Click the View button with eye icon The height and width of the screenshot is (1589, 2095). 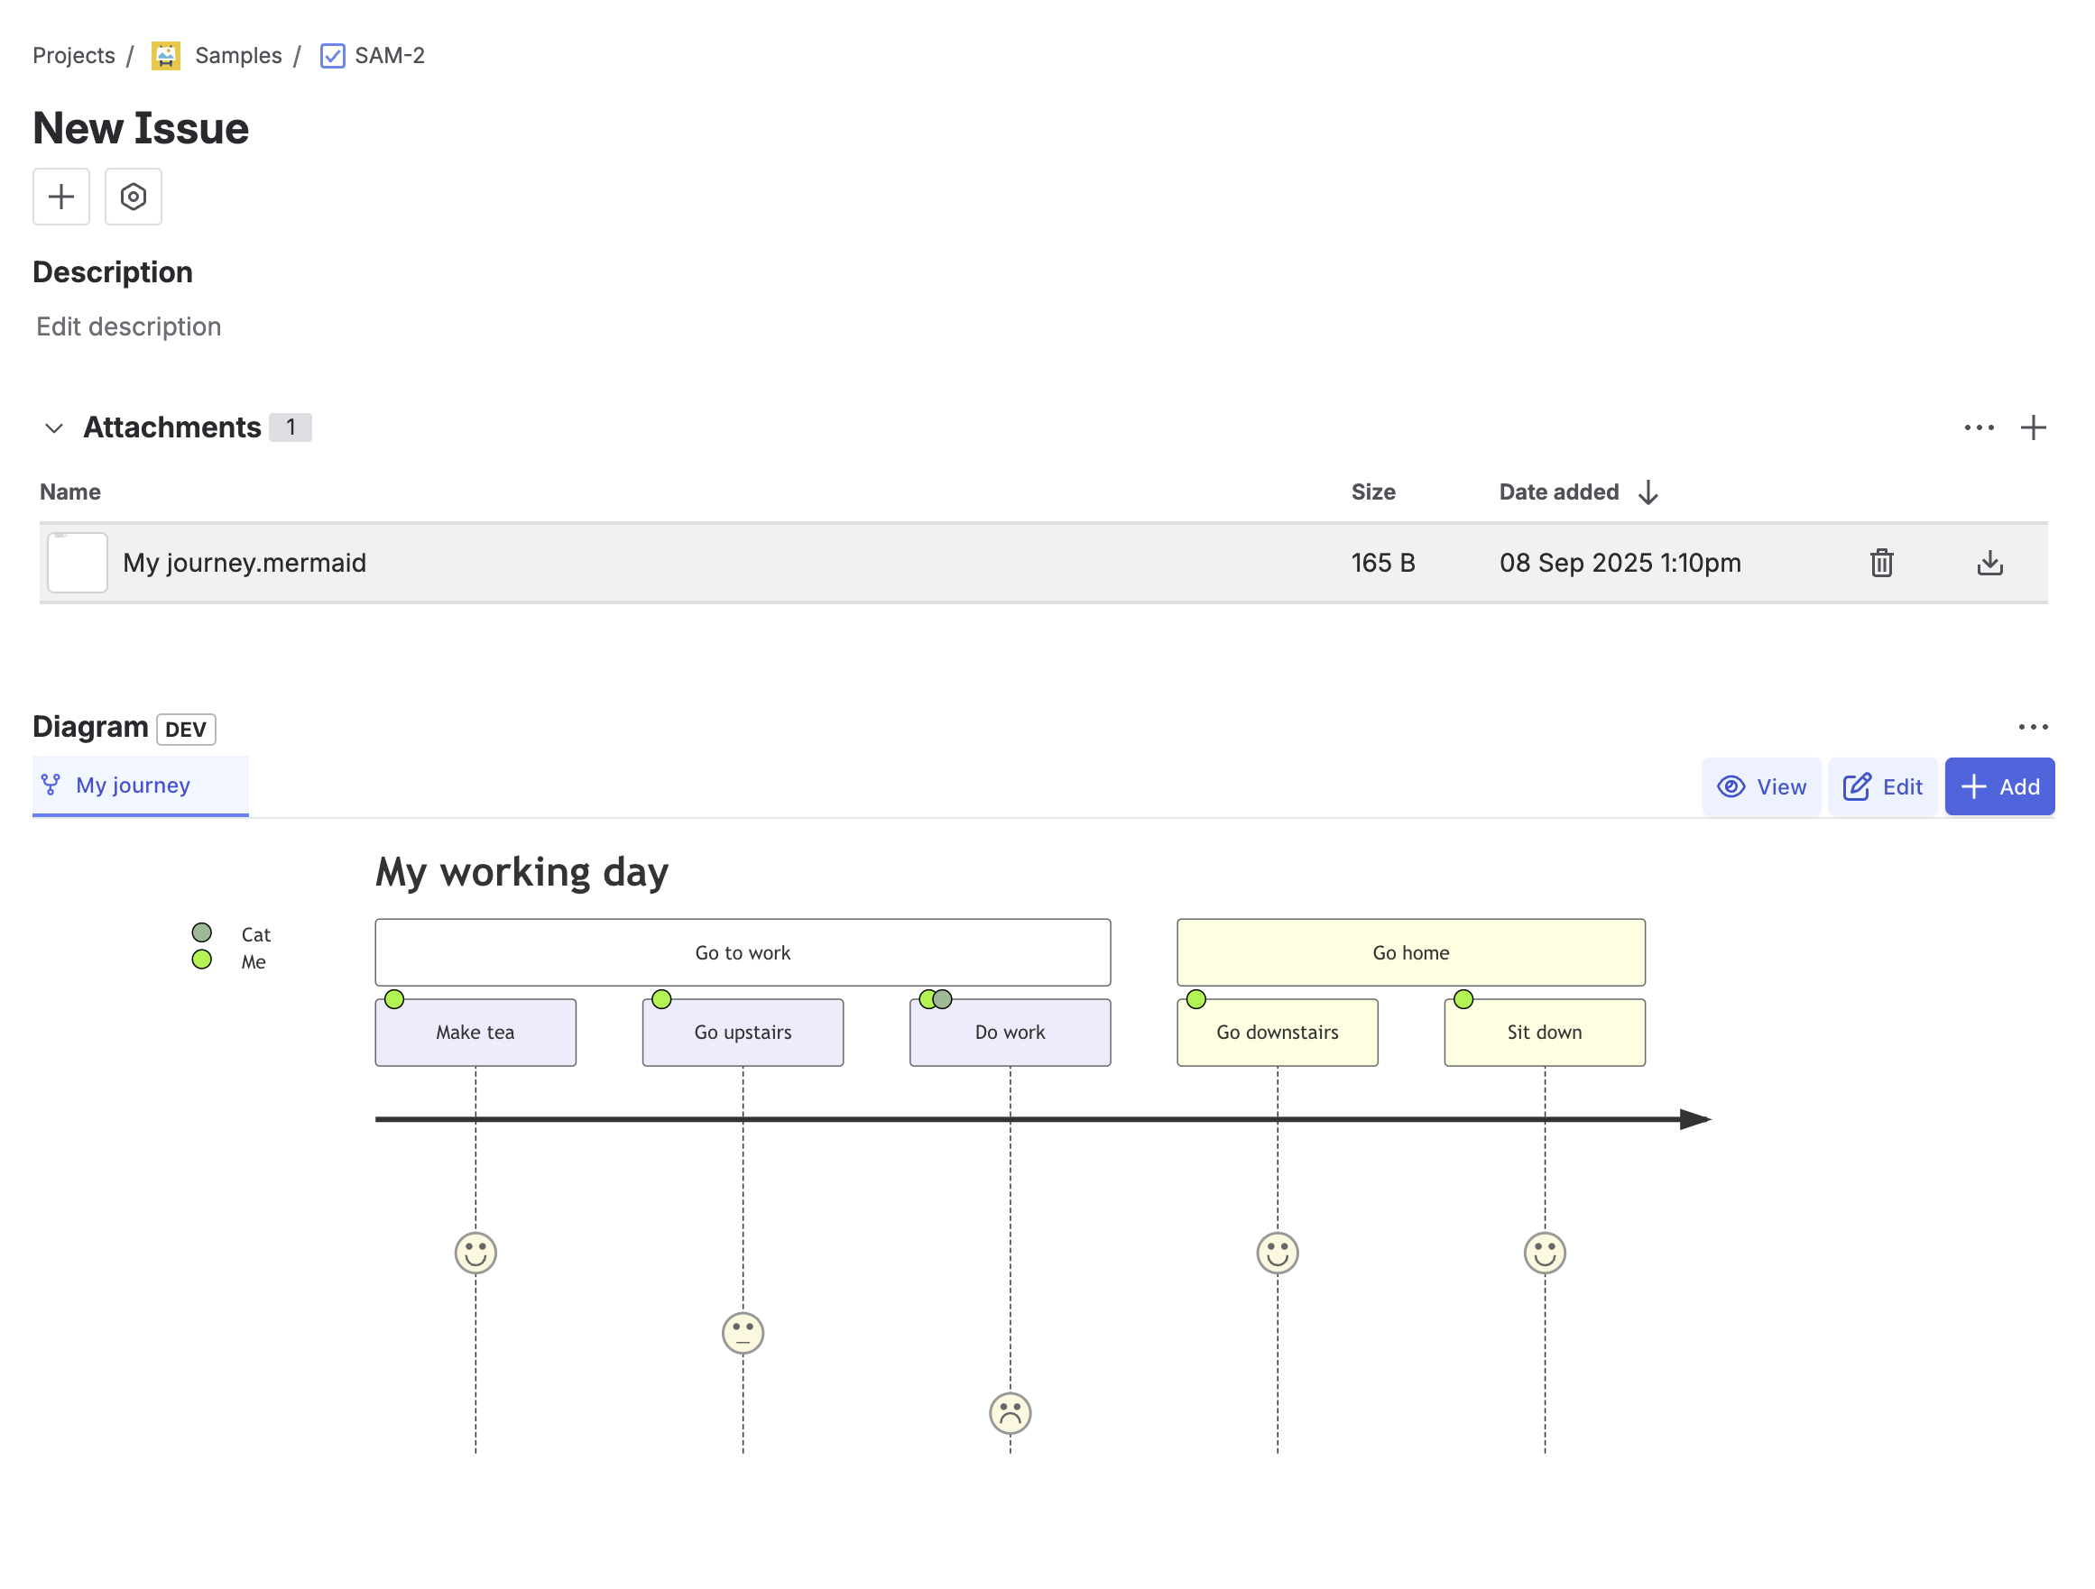click(1760, 786)
